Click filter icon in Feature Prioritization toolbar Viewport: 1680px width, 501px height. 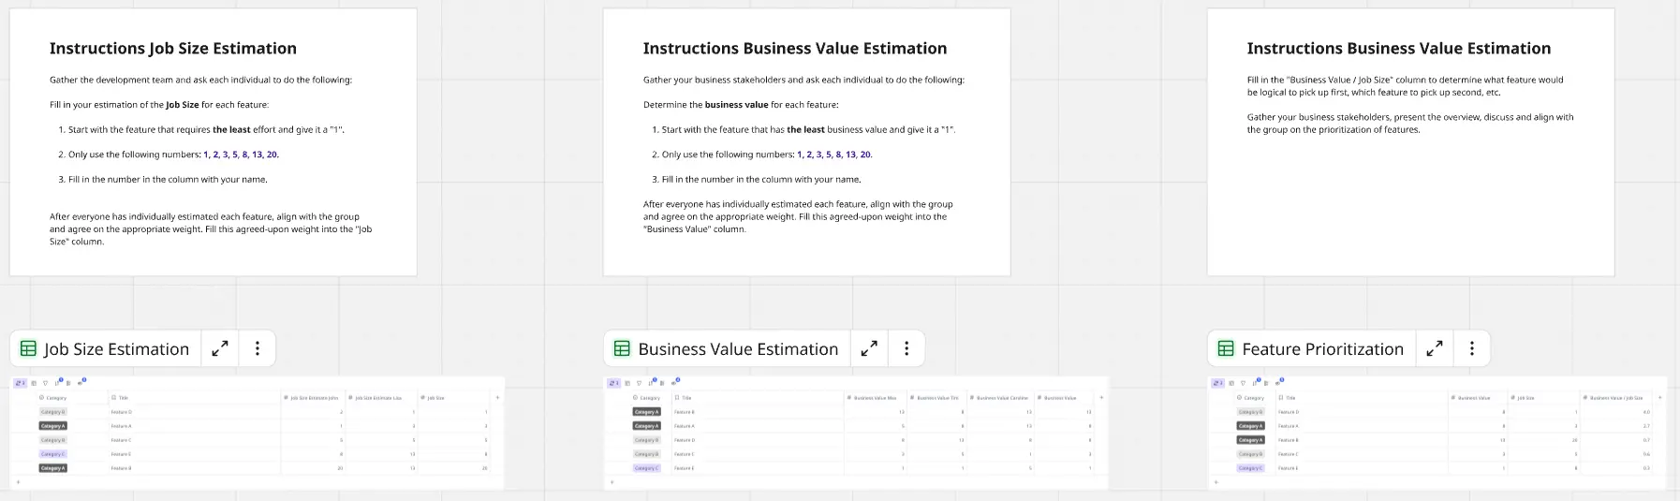pyautogui.click(x=1243, y=383)
